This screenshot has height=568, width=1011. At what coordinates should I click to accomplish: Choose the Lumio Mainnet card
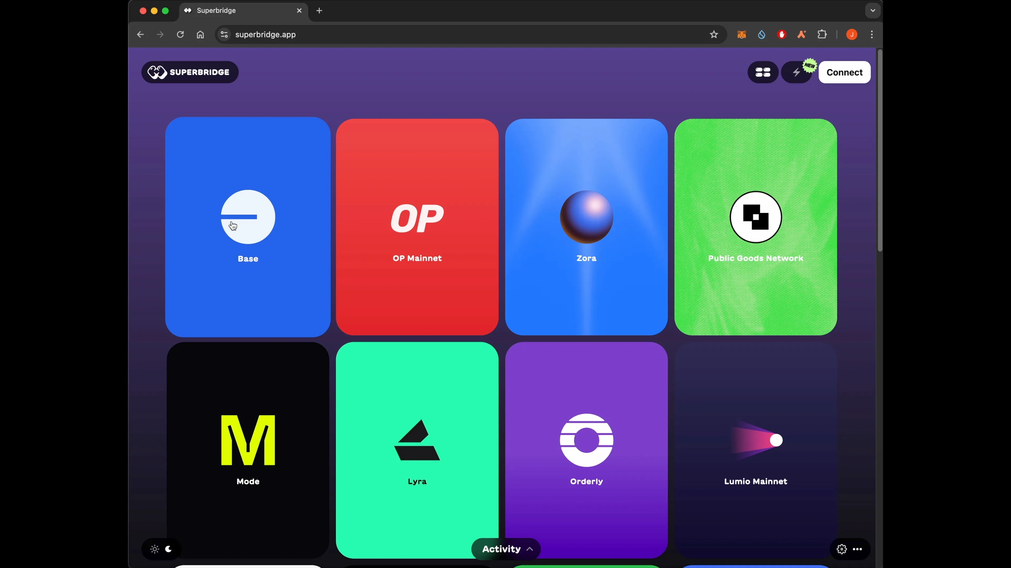756,450
